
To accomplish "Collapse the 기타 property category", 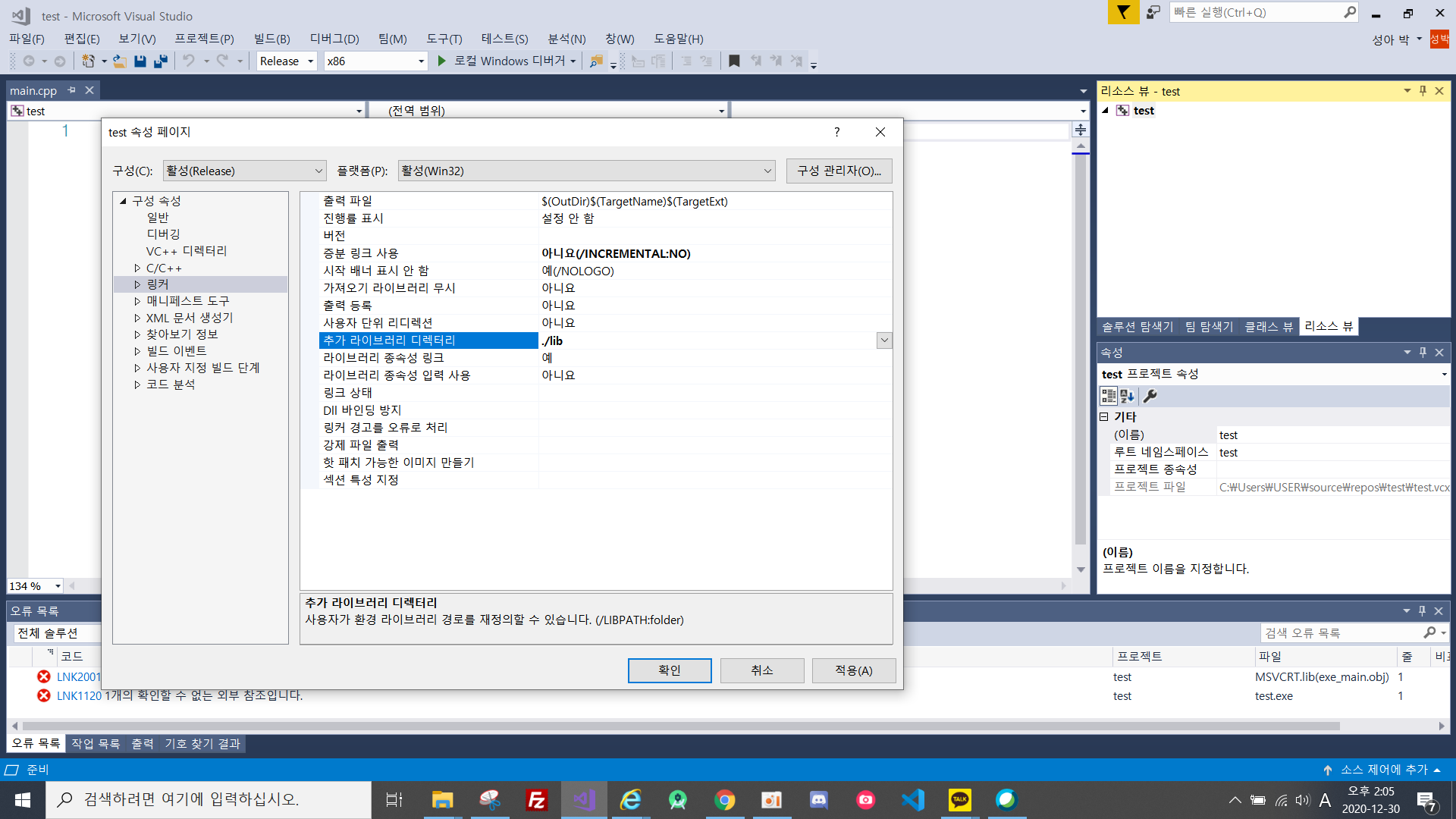I will [x=1104, y=417].
